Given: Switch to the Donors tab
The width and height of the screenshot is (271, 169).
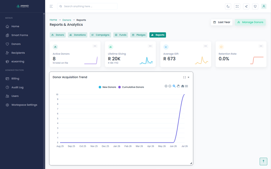Looking at the screenshot, I should pos(58,35).
